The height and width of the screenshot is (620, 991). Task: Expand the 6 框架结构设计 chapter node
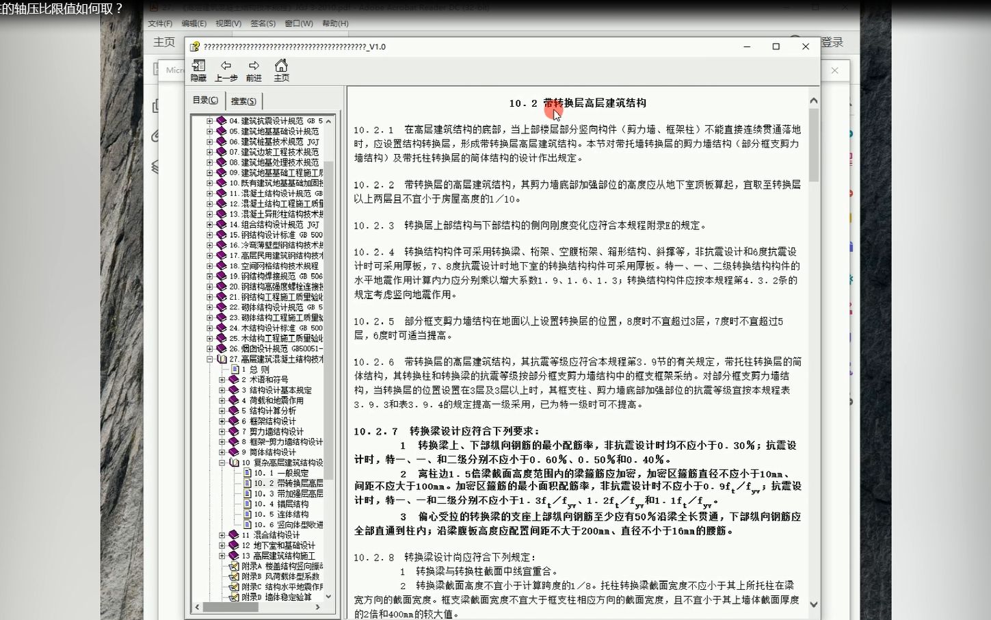222,420
